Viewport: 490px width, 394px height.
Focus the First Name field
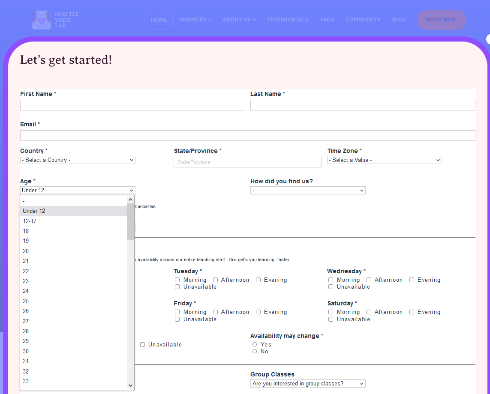tap(132, 105)
